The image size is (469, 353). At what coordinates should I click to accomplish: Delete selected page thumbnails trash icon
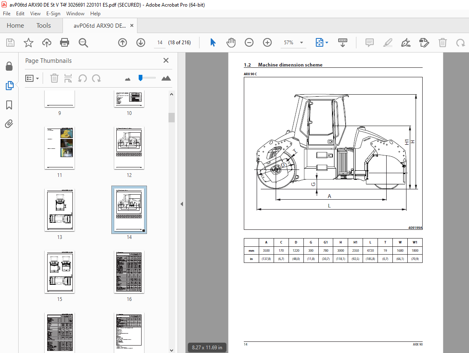point(54,78)
